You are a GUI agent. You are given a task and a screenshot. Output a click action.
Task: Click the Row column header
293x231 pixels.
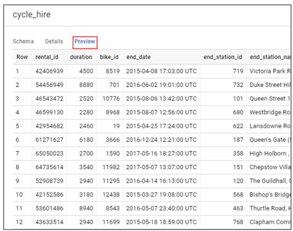pyautogui.click(x=22, y=57)
